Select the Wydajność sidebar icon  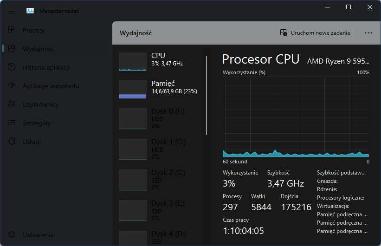[x=12, y=48]
